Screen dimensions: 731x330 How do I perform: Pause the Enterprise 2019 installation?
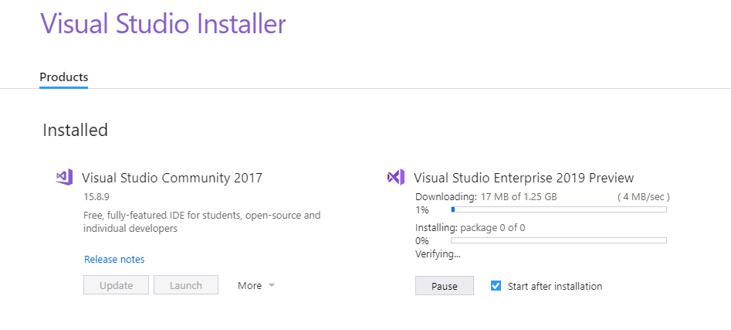(x=445, y=286)
